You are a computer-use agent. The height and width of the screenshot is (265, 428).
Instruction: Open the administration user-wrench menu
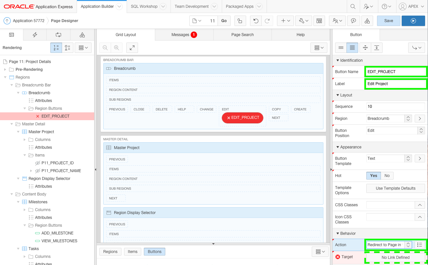pos(368,6)
